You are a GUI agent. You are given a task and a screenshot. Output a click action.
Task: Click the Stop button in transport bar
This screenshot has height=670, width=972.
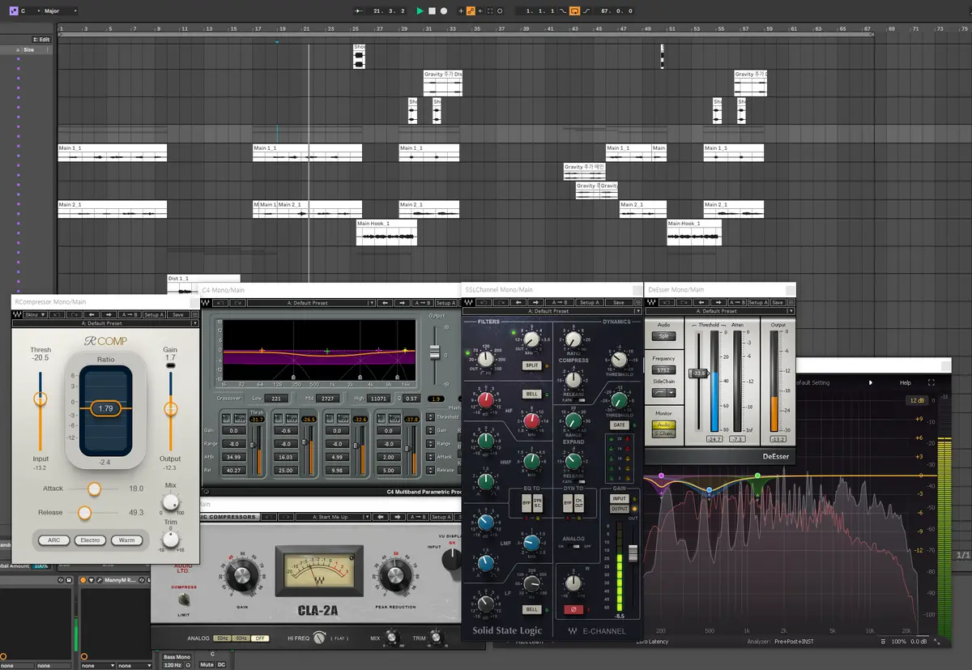coord(432,11)
